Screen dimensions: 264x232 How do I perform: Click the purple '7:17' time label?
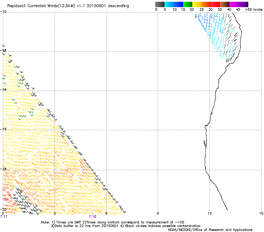(x=4, y=217)
